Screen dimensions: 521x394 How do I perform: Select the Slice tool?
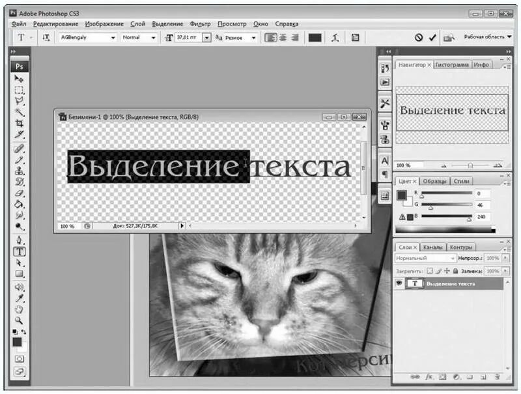(x=19, y=135)
